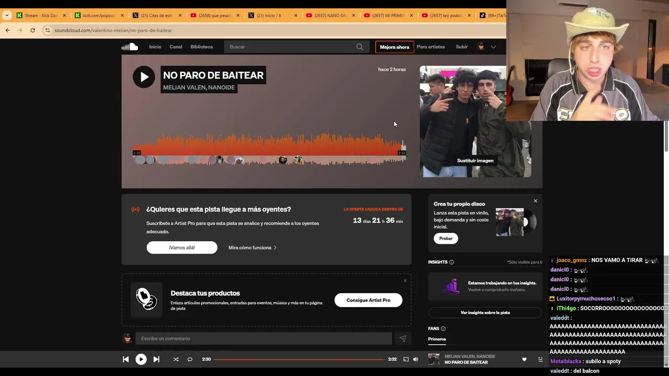Screen dimensions: 669x376
Task: Send the comment with paper plane icon
Action: point(402,338)
